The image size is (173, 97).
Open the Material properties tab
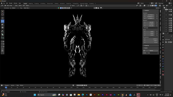point(163,71)
